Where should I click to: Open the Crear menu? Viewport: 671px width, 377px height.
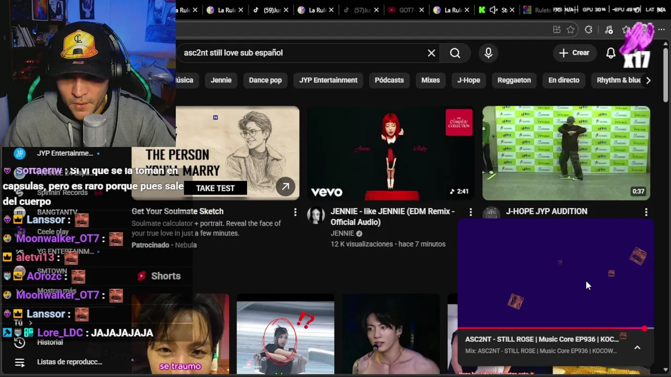tap(574, 53)
